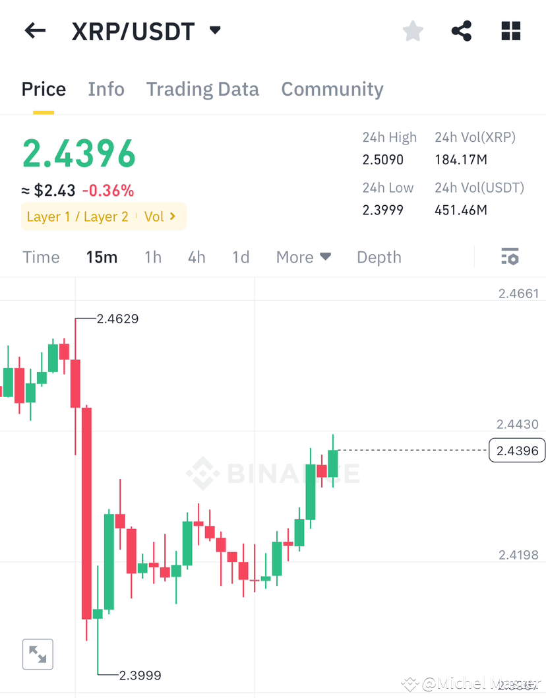Image resolution: width=546 pixels, height=698 pixels.
Task: Open the More timeframes dropdown
Action: click(x=303, y=257)
